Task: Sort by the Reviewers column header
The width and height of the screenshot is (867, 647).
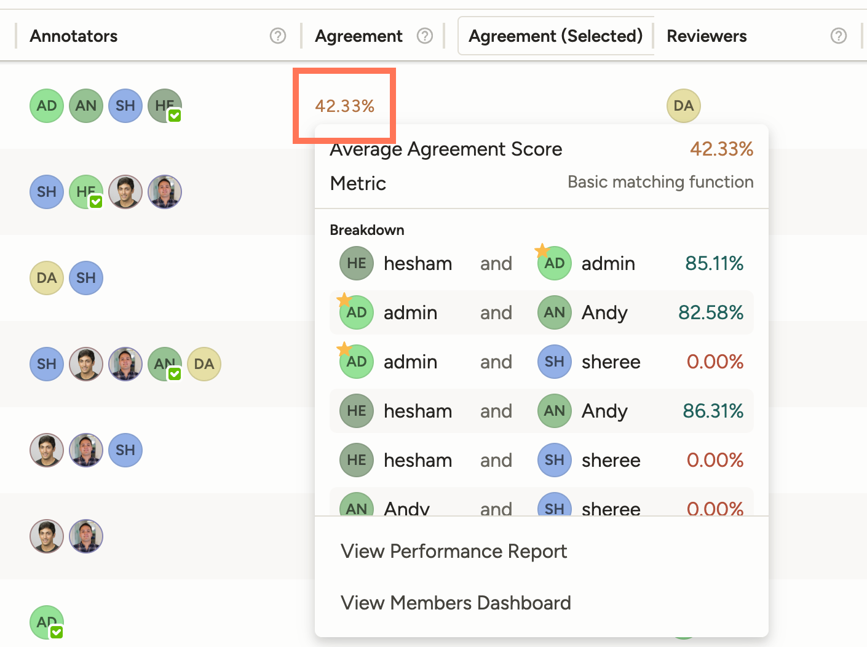Action: (x=707, y=36)
